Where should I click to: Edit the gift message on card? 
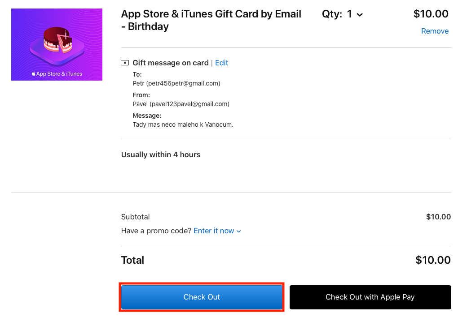coord(222,63)
